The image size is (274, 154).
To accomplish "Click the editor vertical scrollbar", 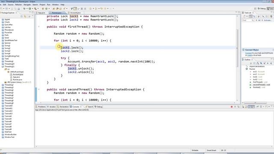I will (237, 48).
